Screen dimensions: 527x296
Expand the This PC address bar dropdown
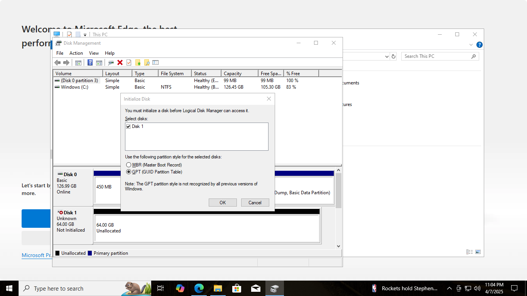click(387, 57)
